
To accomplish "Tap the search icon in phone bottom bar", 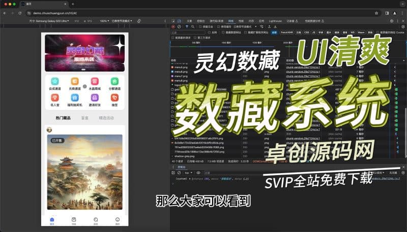I will [x=96, y=219].
